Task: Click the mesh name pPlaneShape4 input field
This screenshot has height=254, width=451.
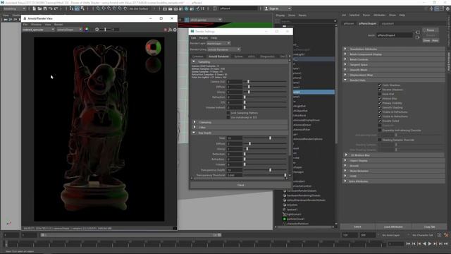Action: coord(395,35)
